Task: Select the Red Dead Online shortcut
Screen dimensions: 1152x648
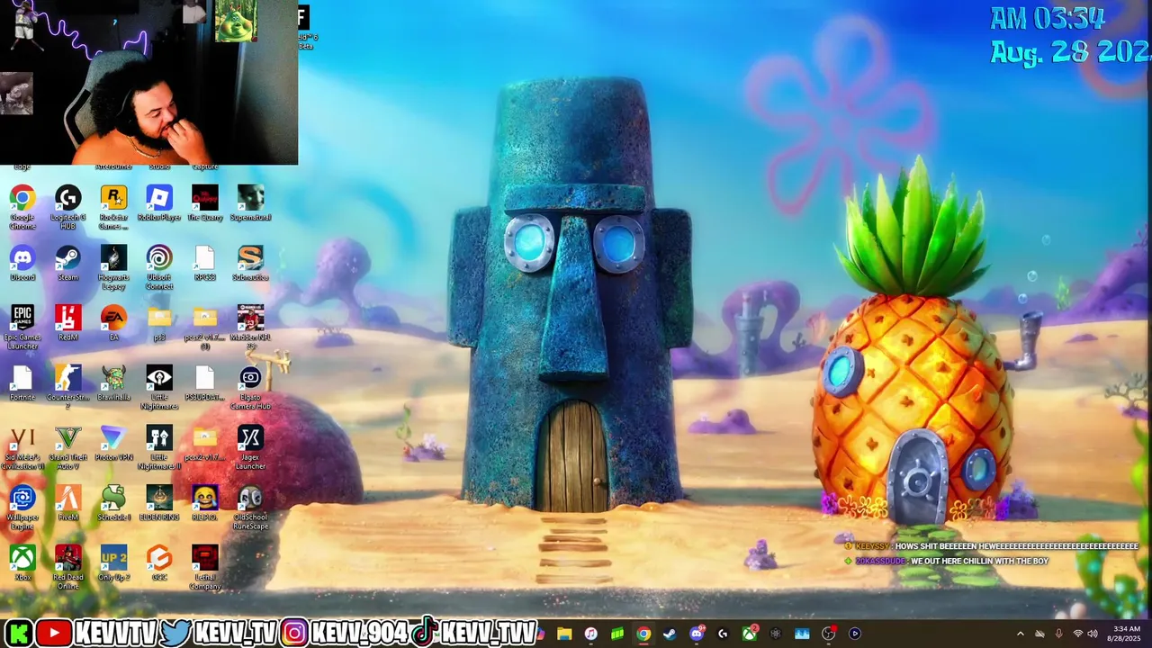Action: click(68, 568)
